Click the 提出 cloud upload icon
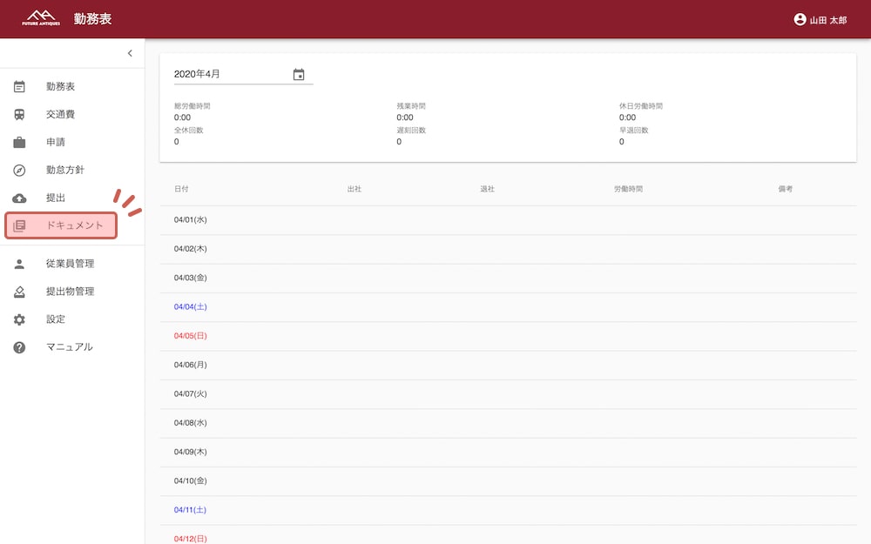This screenshot has height=544, width=871. coord(19,198)
